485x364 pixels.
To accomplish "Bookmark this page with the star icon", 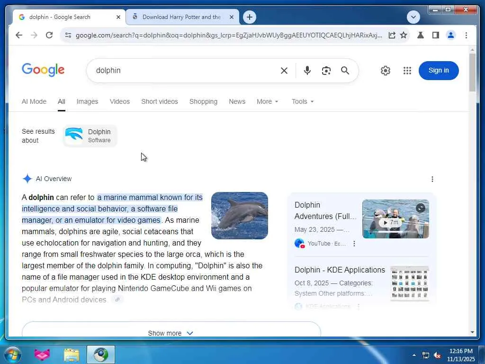I will (x=404, y=35).
